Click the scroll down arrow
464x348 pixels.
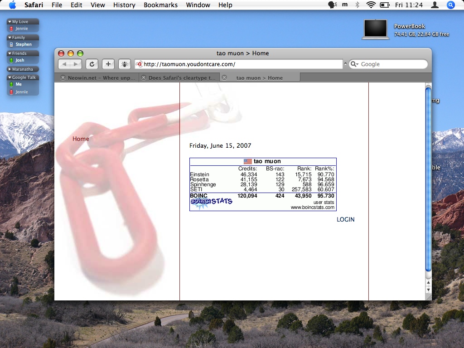click(x=428, y=290)
